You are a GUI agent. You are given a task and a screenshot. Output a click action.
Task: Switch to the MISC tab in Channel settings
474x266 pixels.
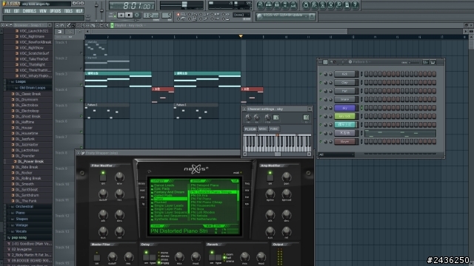[x=263, y=129]
